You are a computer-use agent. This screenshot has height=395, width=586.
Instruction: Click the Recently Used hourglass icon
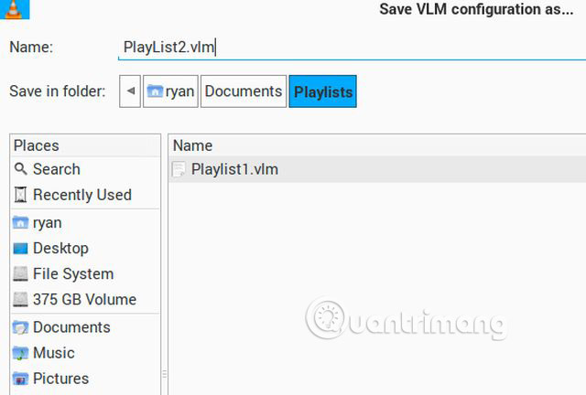point(21,195)
